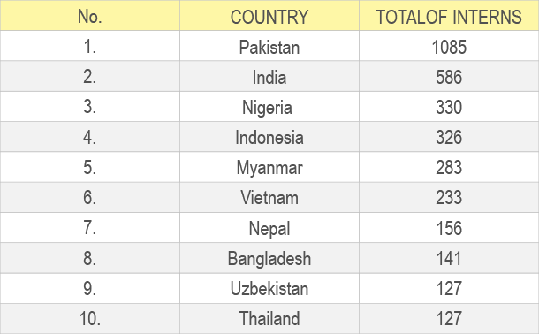Click the 283 total cell

449,167
